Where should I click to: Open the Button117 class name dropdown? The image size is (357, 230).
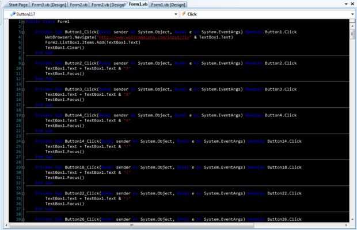point(176,14)
